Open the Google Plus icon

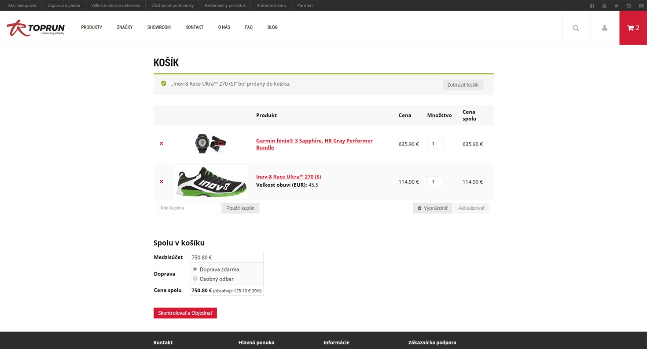click(604, 6)
